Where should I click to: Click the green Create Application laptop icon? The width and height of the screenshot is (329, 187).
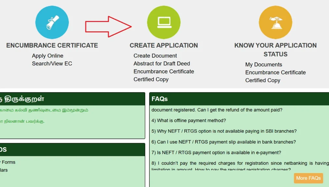pyautogui.click(x=164, y=22)
